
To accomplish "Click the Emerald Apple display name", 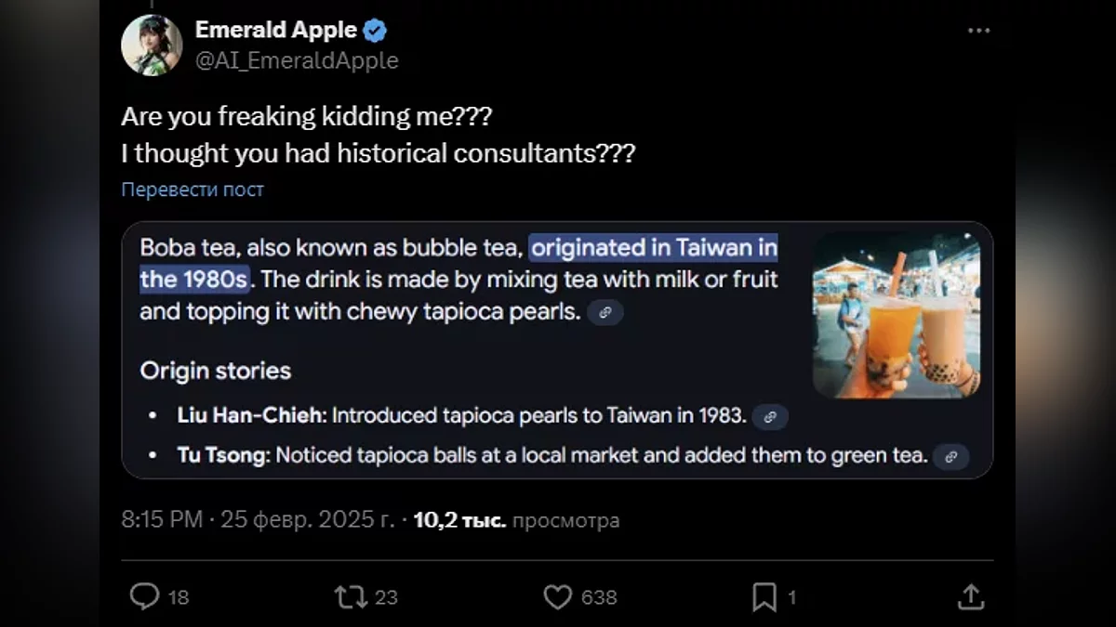I will [276, 30].
